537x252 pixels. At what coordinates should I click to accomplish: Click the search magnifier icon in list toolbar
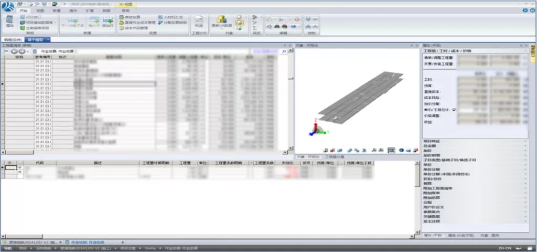(x=285, y=51)
